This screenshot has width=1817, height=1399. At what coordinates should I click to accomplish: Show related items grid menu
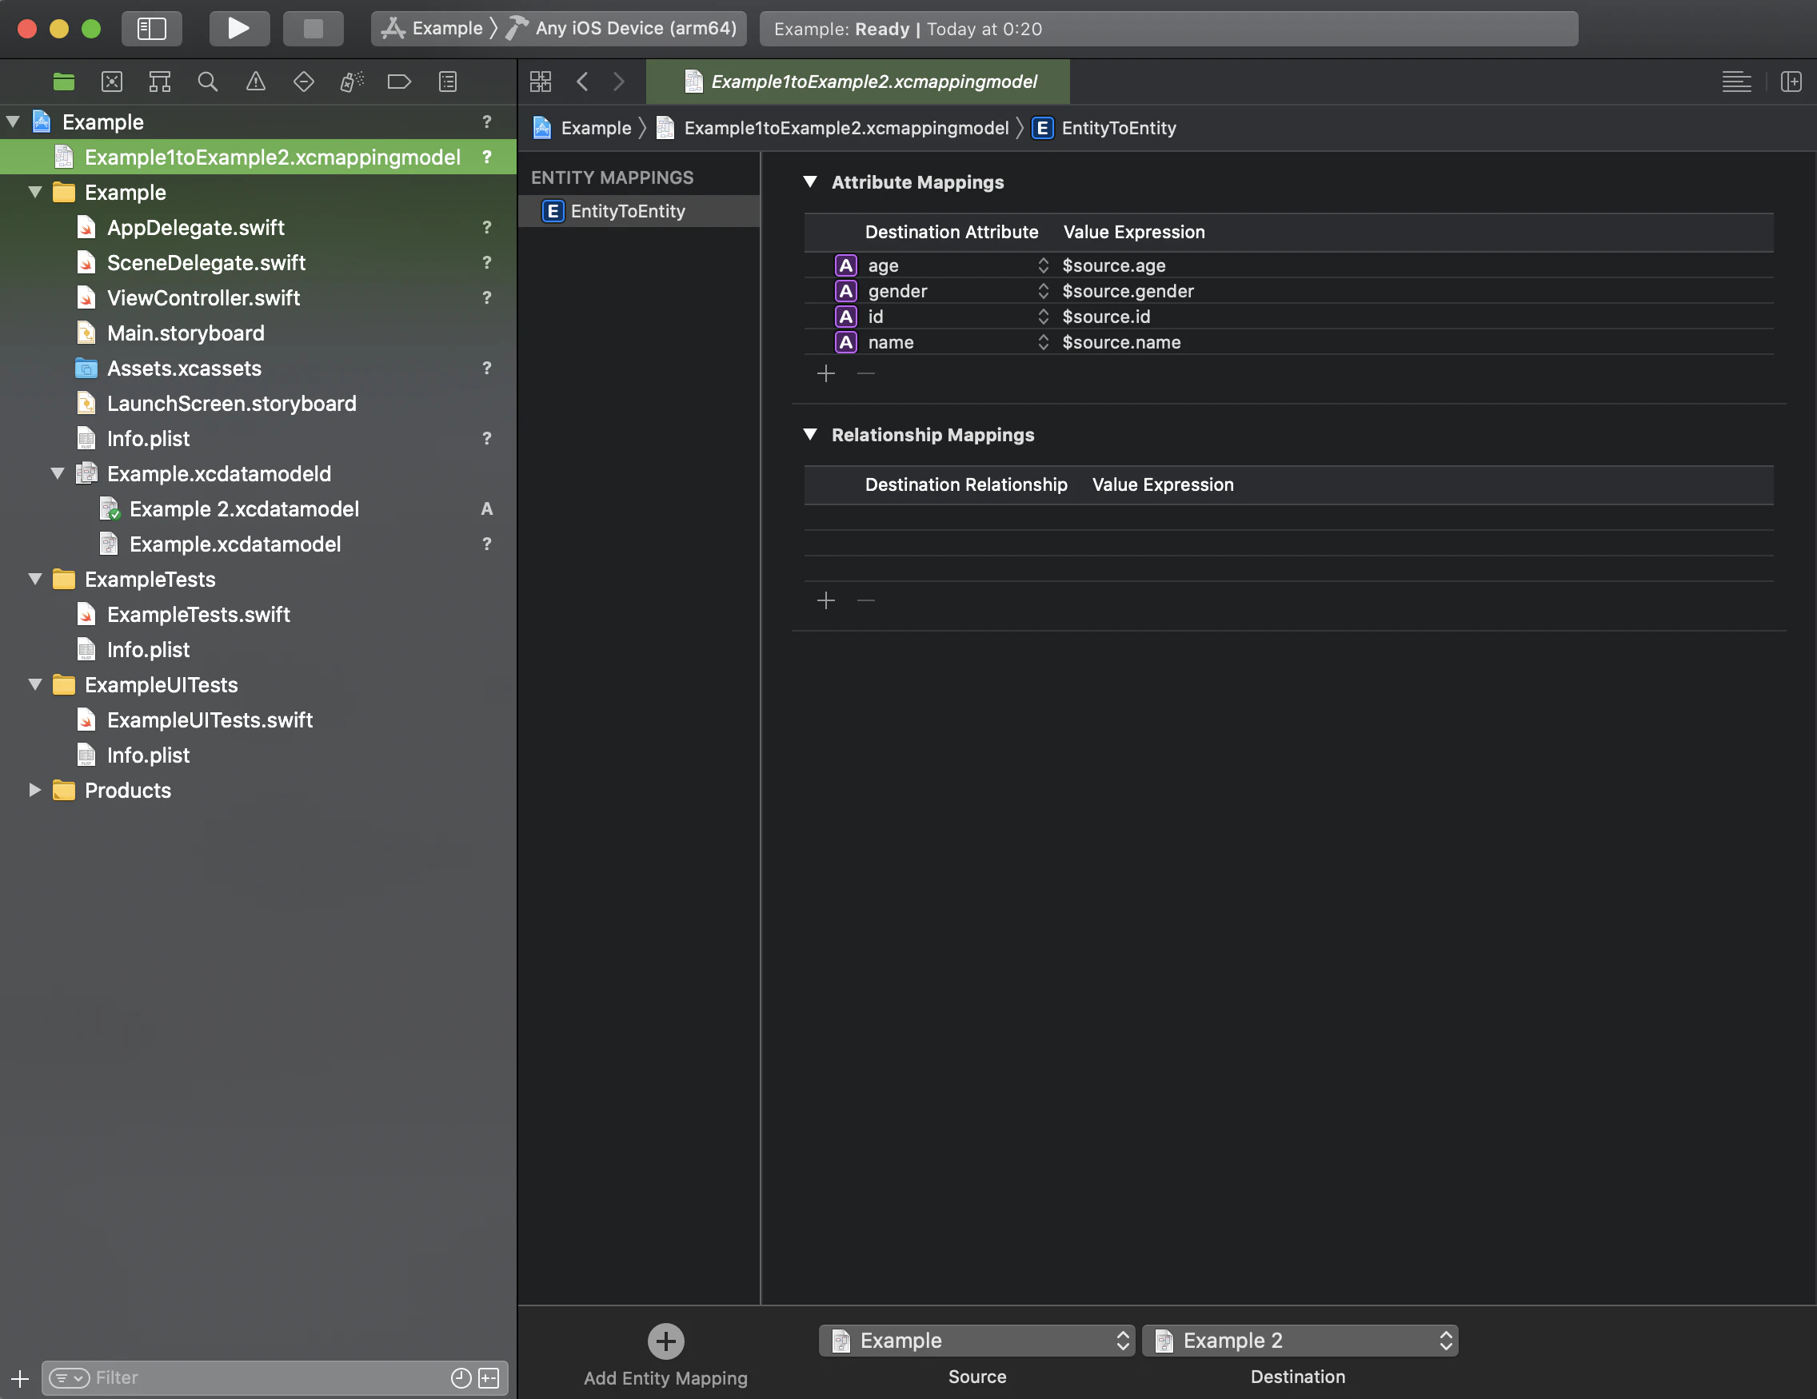(541, 82)
